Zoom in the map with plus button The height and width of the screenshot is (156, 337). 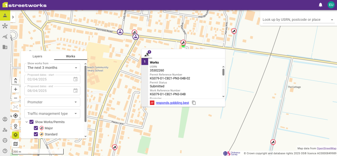pyautogui.click(x=16, y=90)
